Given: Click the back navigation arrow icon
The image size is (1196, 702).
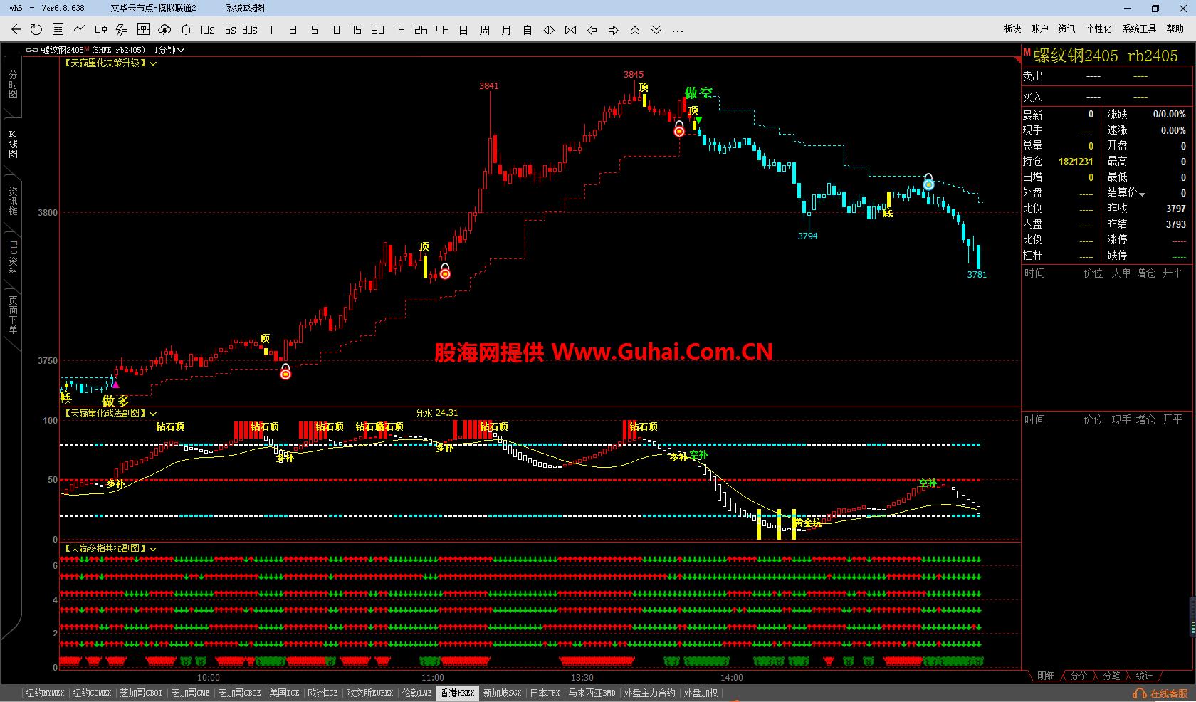Looking at the screenshot, I should pos(14,30).
